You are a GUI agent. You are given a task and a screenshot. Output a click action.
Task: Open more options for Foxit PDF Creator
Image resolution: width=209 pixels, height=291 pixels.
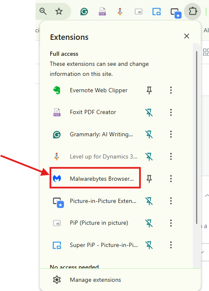pos(171,112)
